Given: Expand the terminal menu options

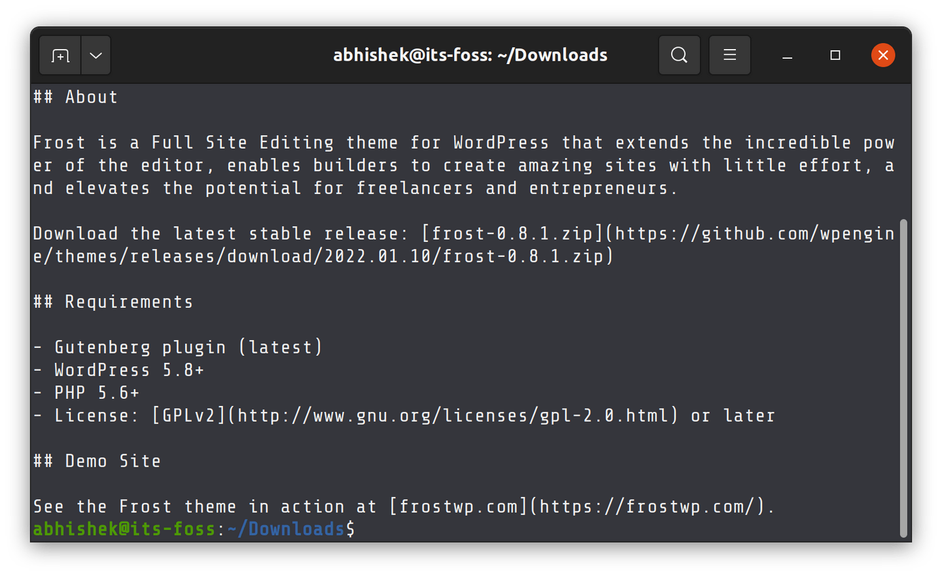Looking at the screenshot, I should pos(729,55).
